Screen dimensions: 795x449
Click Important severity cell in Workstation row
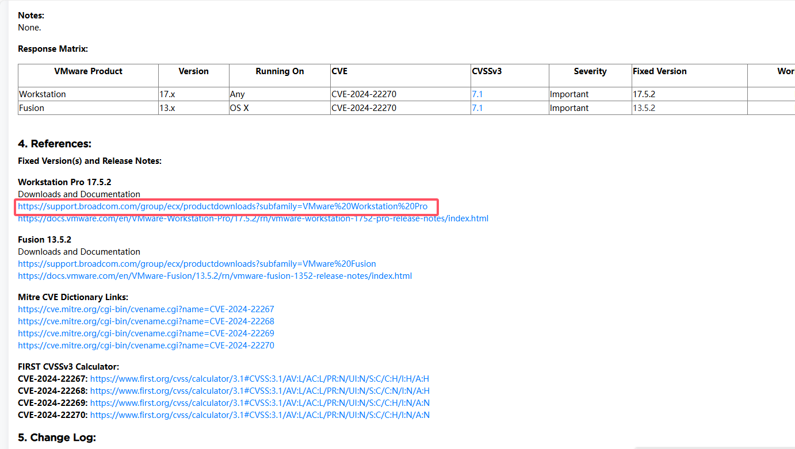point(590,94)
